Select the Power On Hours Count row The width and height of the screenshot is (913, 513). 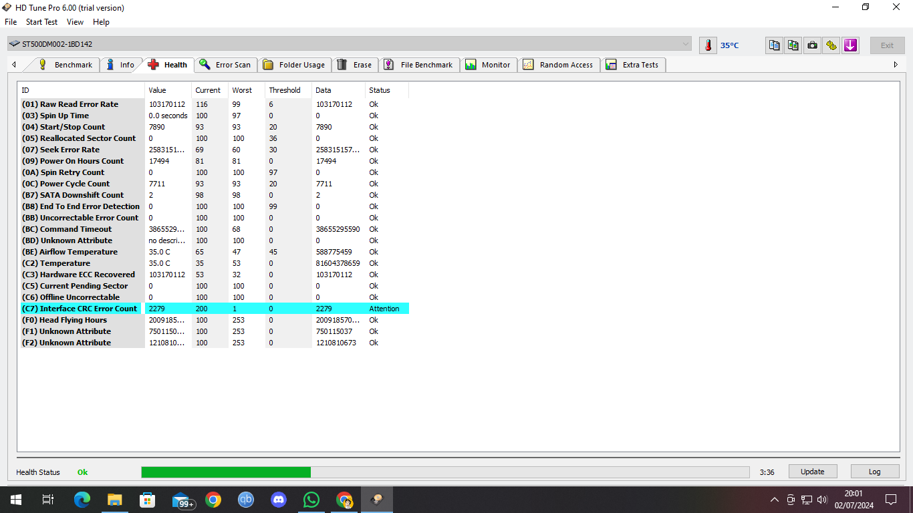(x=214, y=161)
